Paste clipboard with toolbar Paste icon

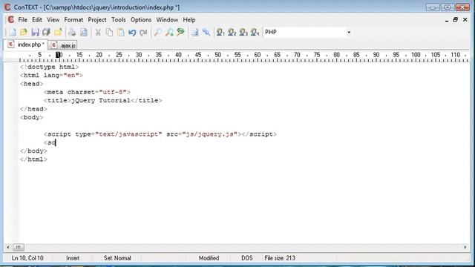(x=120, y=32)
